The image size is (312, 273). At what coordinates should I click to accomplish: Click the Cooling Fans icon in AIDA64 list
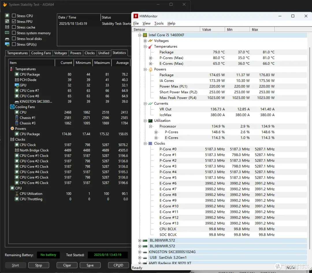click(x=12, y=107)
